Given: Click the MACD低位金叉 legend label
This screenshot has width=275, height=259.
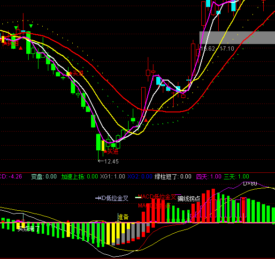Looking at the screenshot, I should click(x=157, y=197).
